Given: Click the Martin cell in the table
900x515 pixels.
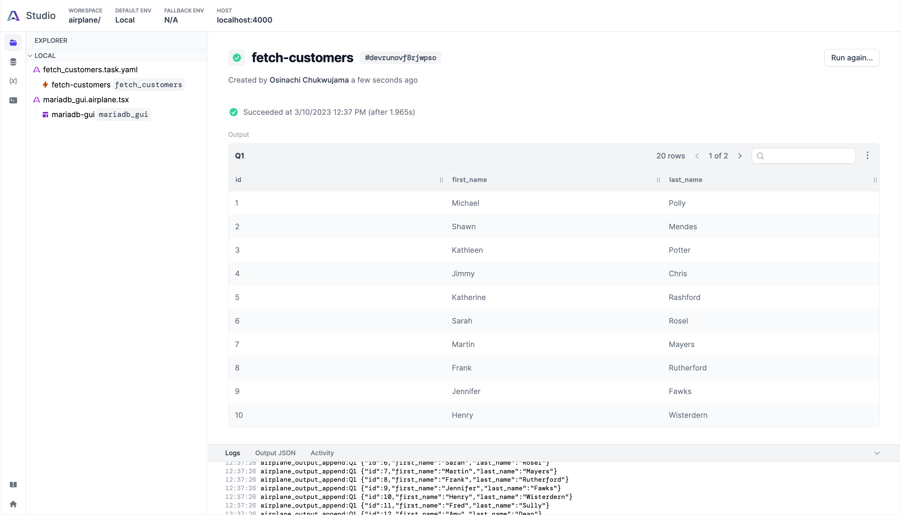Looking at the screenshot, I should [463, 345].
